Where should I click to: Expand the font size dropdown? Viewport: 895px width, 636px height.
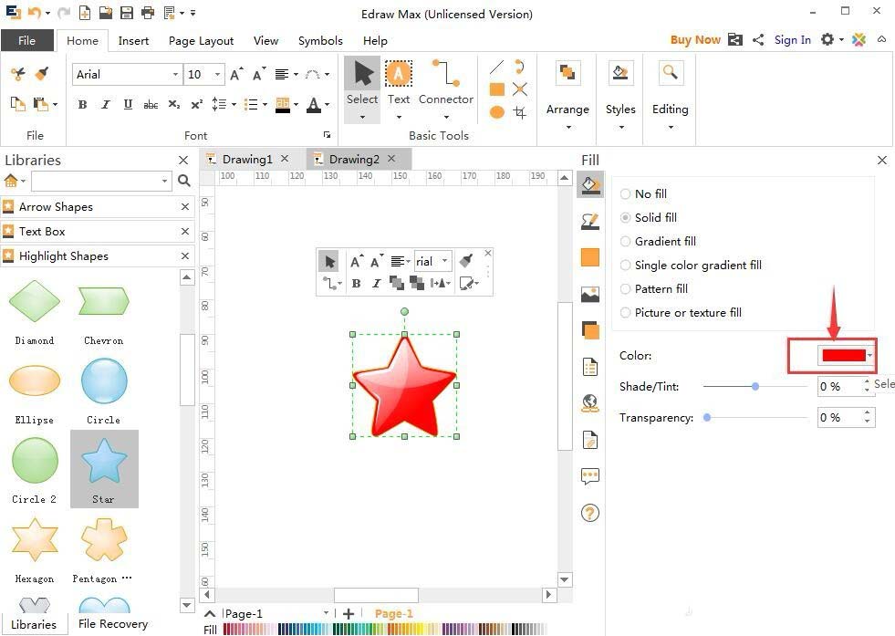point(217,75)
